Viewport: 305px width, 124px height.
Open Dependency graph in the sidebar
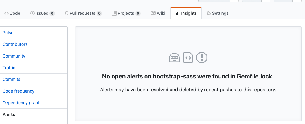[x=34, y=103]
